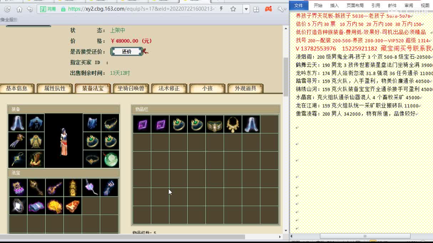The image size is (433, 243).
Task: Open the 开始 ribbon tab in Word
Action: coord(318,5)
